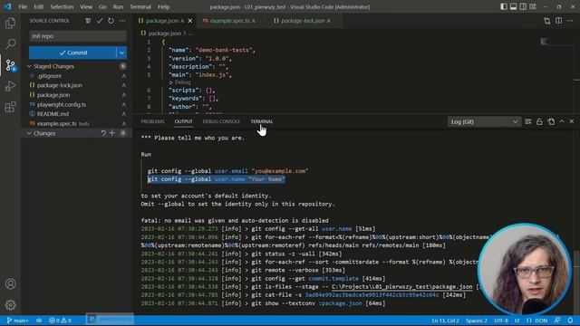
Task: Open the Log (Git) output channel dropdown
Action: (484, 121)
